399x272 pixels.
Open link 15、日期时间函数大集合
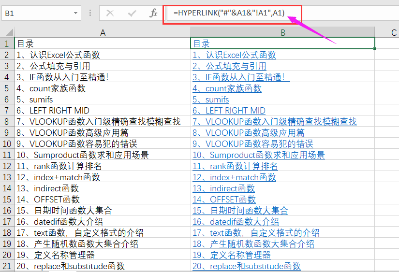point(240,211)
